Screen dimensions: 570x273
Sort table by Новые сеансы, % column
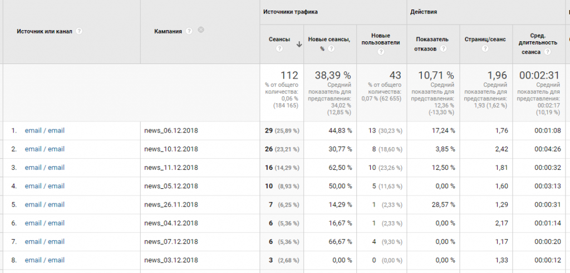tap(329, 40)
